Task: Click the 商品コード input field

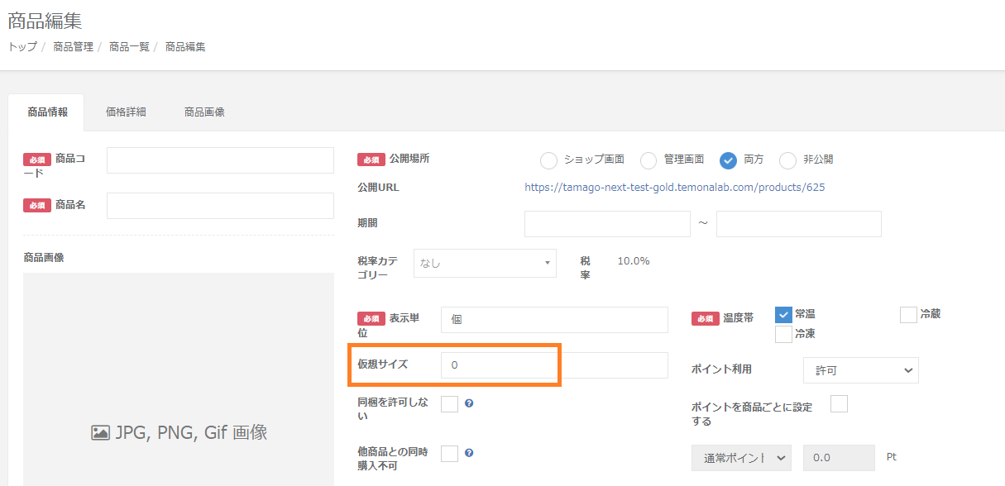Action: [220, 160]
